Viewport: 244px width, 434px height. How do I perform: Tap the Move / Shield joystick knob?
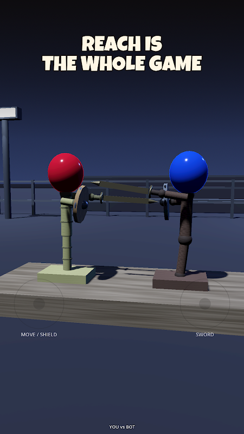[x=39, y=304]
